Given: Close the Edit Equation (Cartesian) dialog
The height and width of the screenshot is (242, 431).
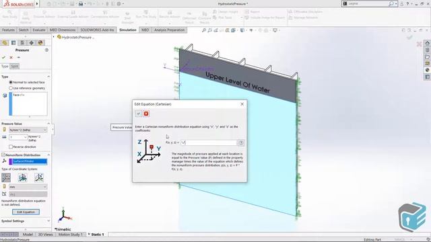Looking at the screenshot, I should (242, 104).
